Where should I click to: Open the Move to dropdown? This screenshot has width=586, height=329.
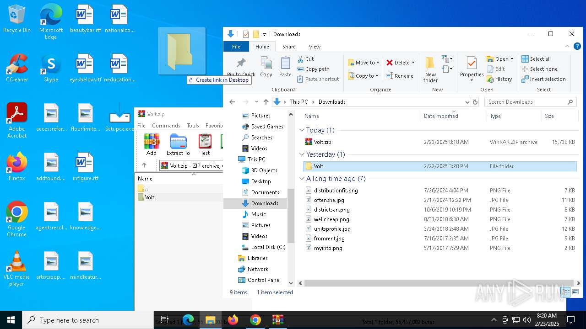tap(364, 63)
